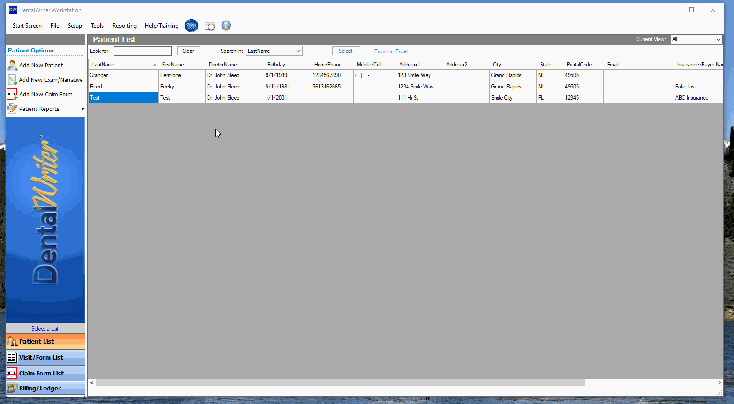Click the Becky first name cell
734x404 pixels.
[182, 87]
